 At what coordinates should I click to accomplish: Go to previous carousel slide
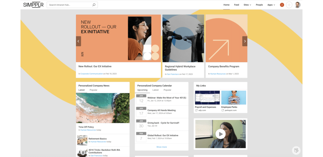point(79,41)
